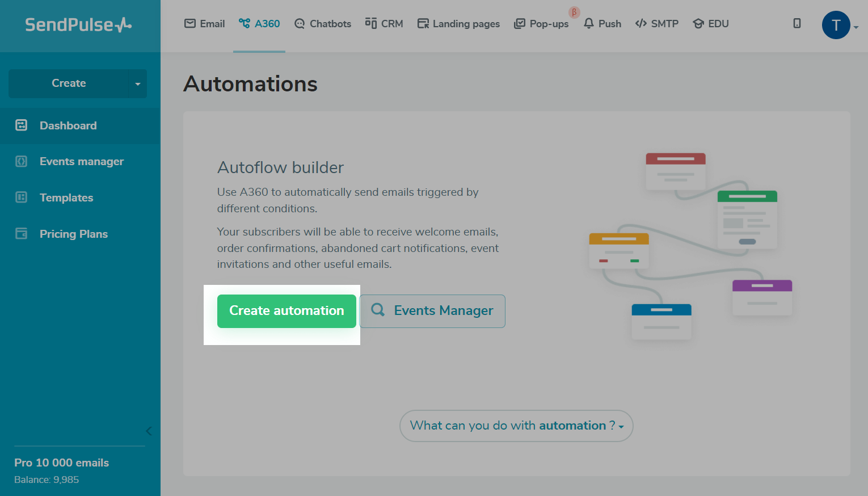Viewport: 868px width, 496px height.
Task: Click the SendPulse logo
Action: click(78, 25)
